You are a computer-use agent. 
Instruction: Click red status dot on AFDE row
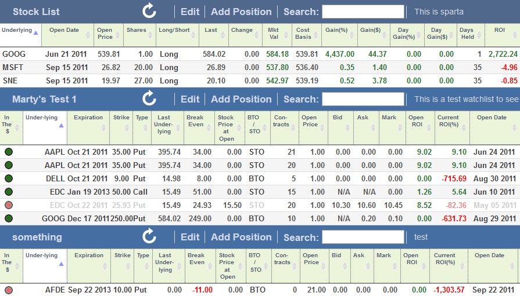[9, 290]
